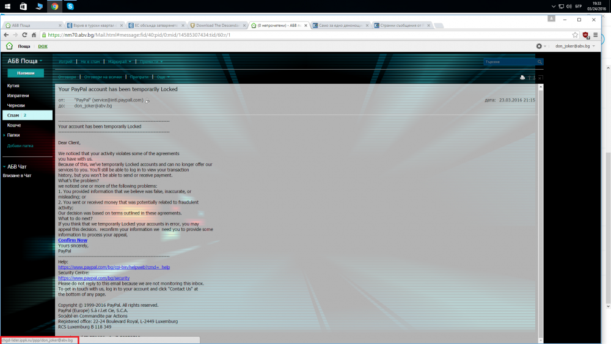The width and height of the screenshot is (611, 344).
Task: Click the ABV green house logo
Action: 9,46
